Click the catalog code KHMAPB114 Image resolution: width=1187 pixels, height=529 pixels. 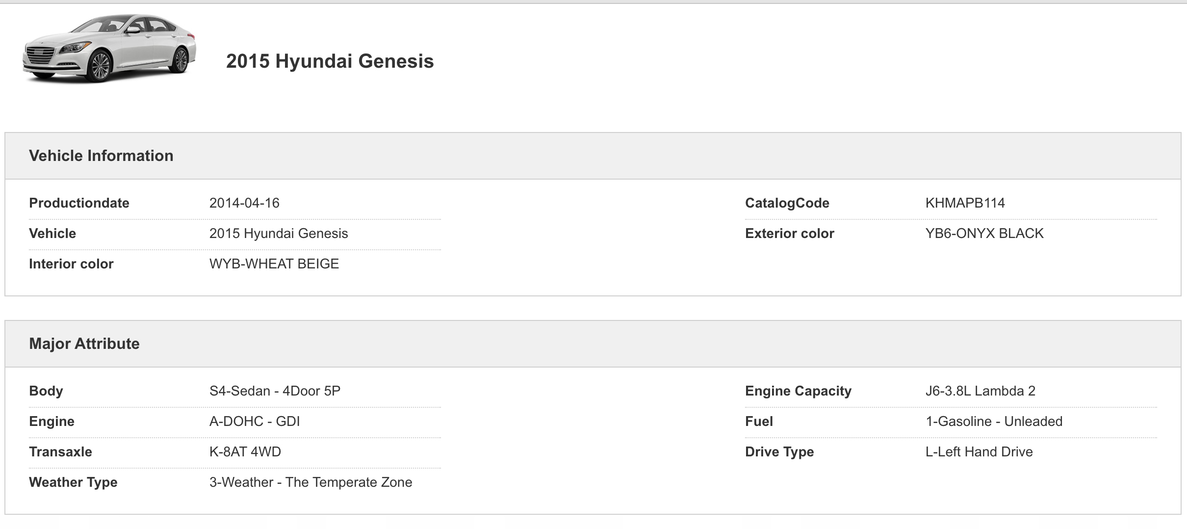pos(965,203)
